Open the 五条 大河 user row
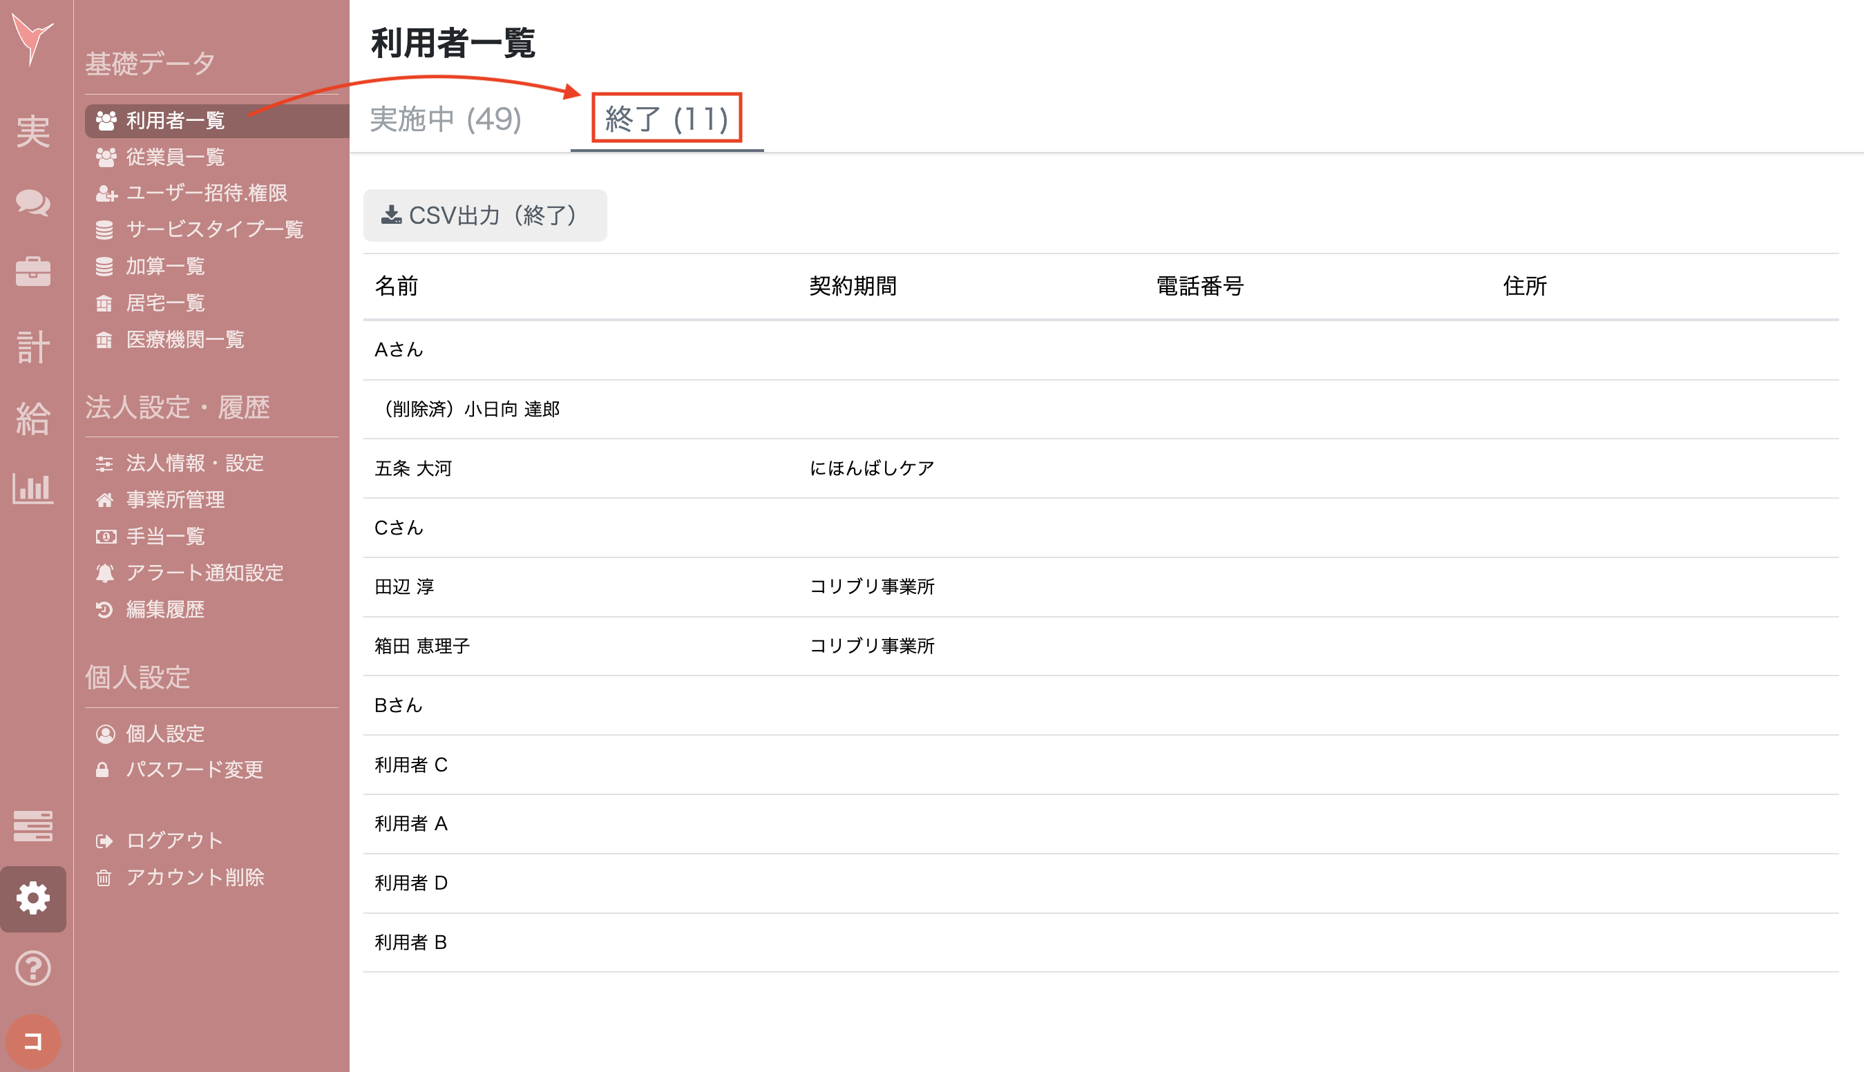Screen dimensions: 1864x1072 coord(413,468)
